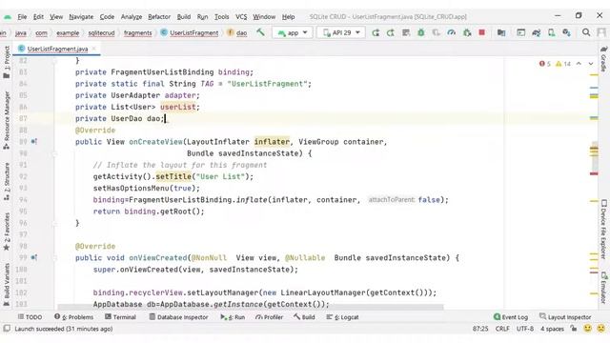Open the Device File Explorer side panel
The image size is (610, 343).
click(603, 229)
